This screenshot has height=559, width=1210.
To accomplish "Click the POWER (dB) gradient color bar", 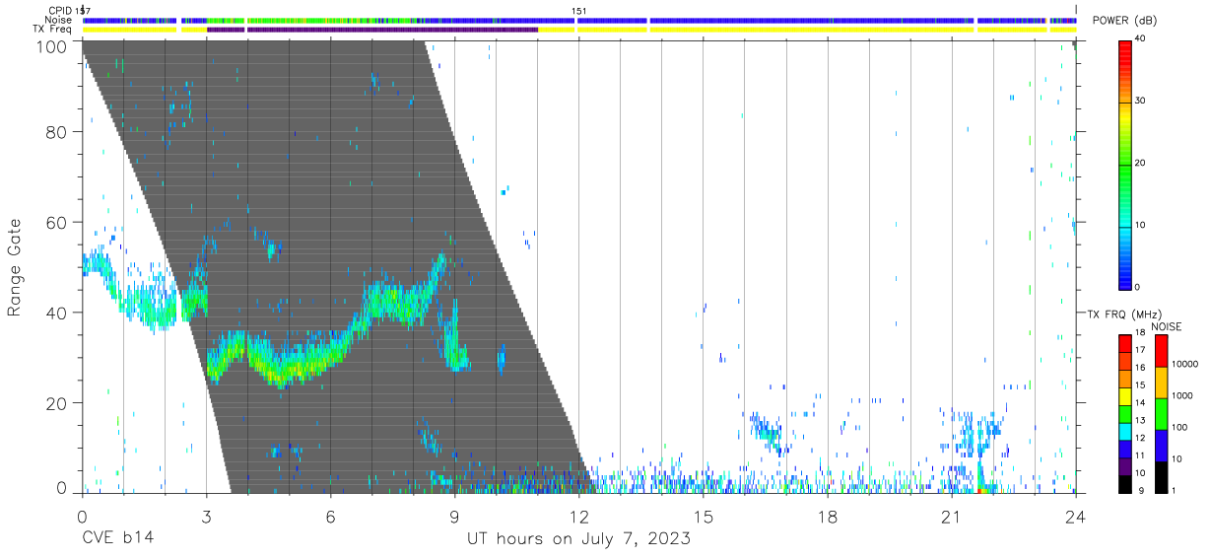I will pyautogui.click(x=1125, y=164).
